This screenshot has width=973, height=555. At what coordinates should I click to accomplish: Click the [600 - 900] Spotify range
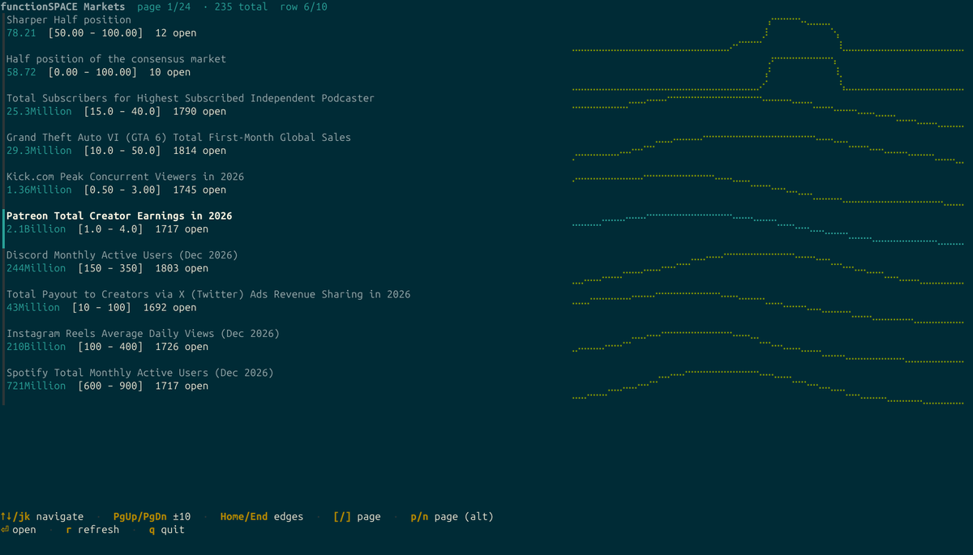(x=110, y=386)
